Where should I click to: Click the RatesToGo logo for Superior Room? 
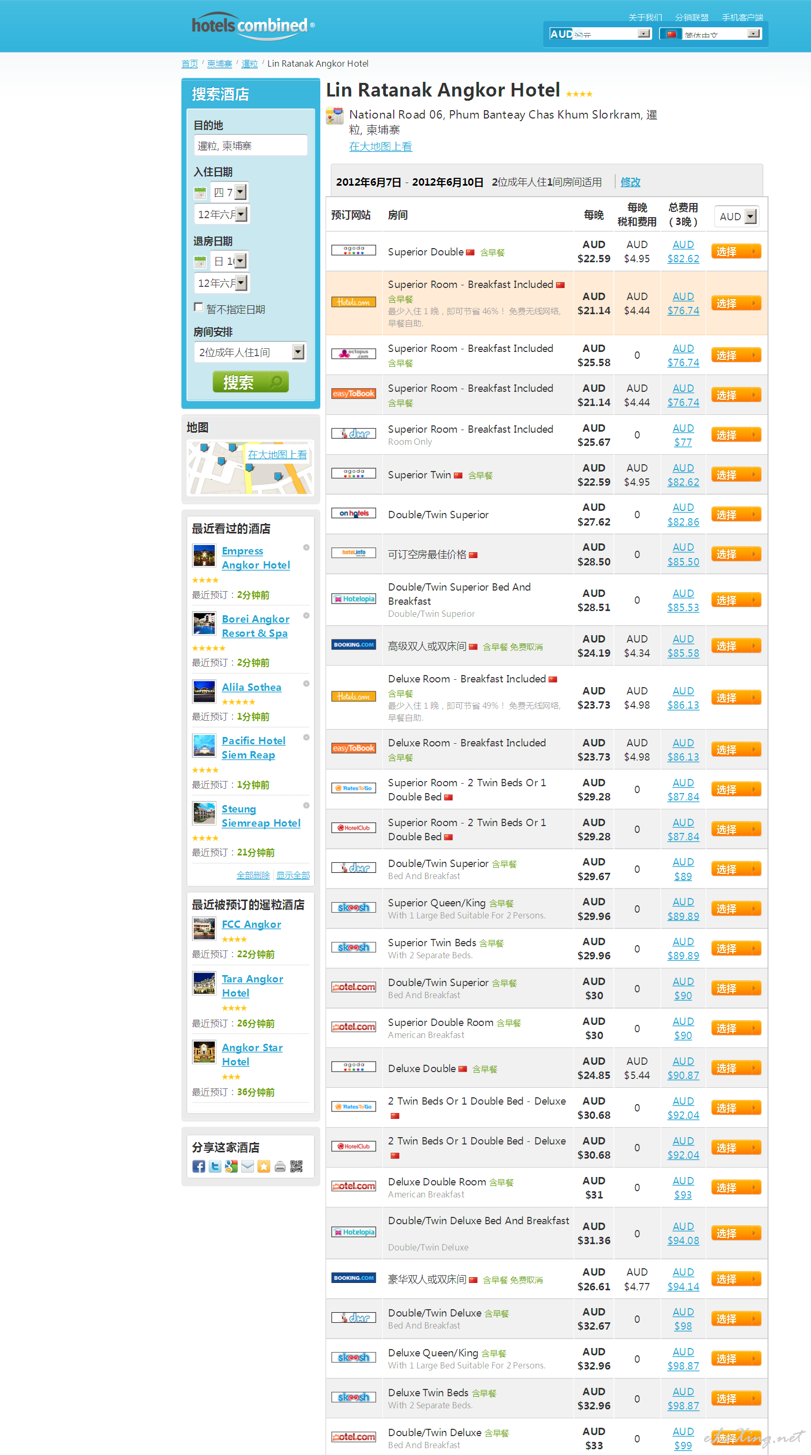coord(353,788)
